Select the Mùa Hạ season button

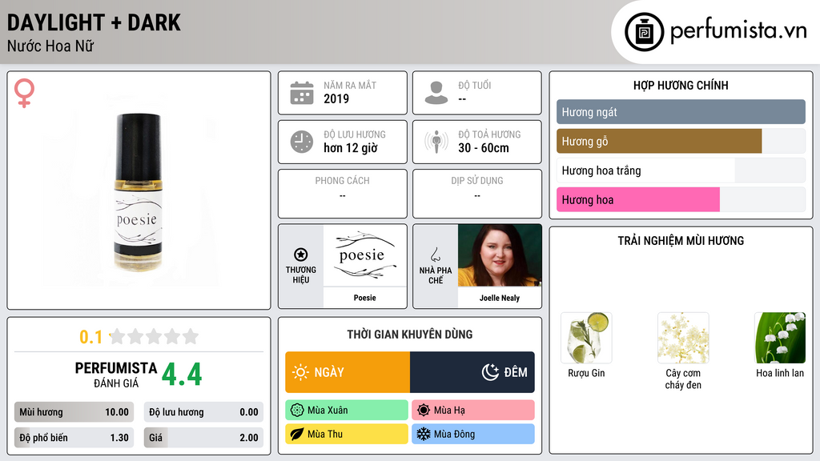(473, 411)
